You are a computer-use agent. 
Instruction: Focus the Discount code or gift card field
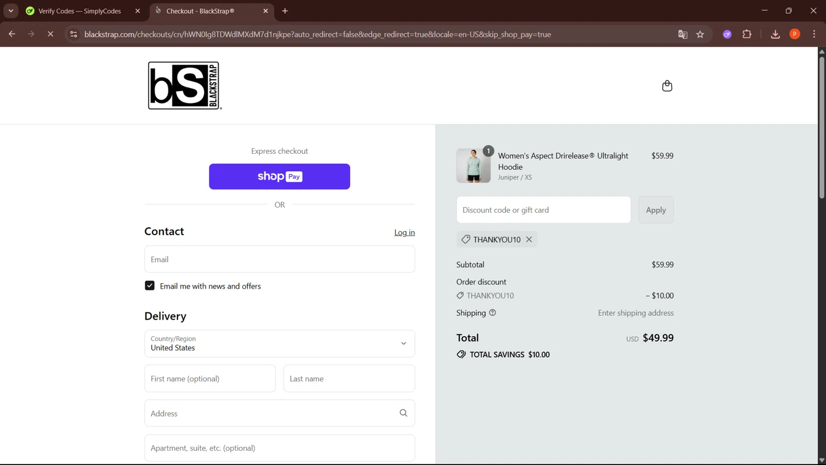tap(544, 210)
